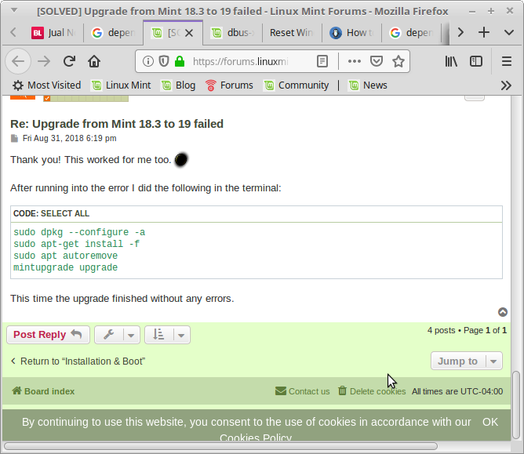This screenshot has height=454, width=524.
Task: View secure connection padlock details
Action: tap(180, 61)
